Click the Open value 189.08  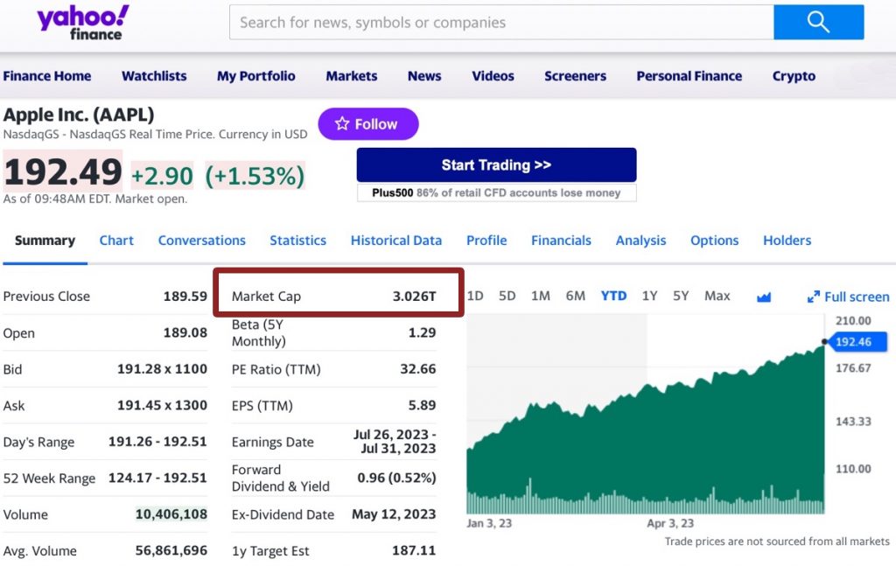click(185, 332)
